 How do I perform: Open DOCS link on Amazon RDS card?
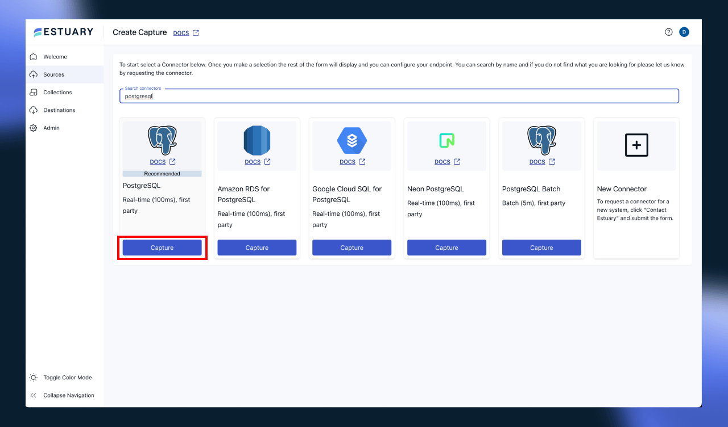[253, 162]
